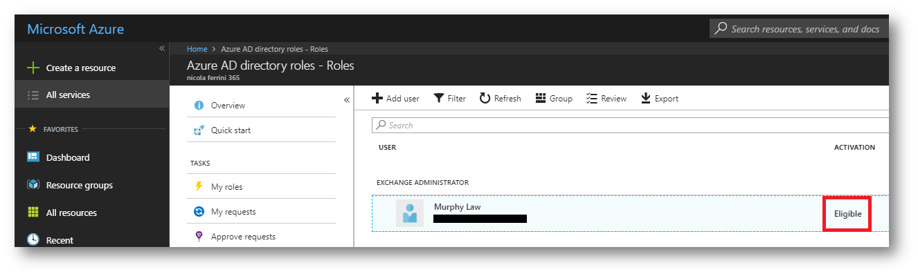918x276 pixels.
Task: Click the roles Search input field
Action: pos(630,126)
